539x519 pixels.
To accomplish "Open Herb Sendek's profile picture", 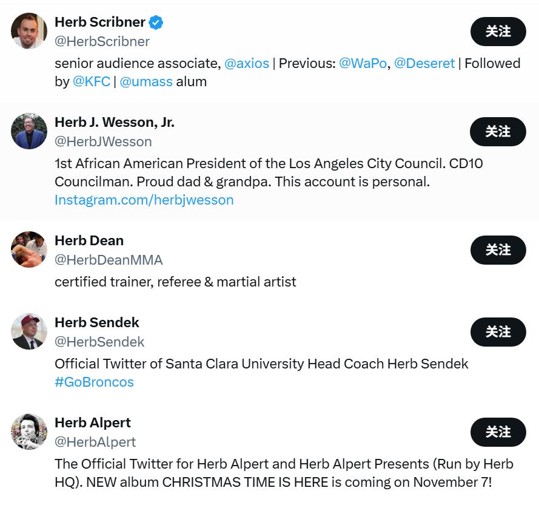I will 29,331.
